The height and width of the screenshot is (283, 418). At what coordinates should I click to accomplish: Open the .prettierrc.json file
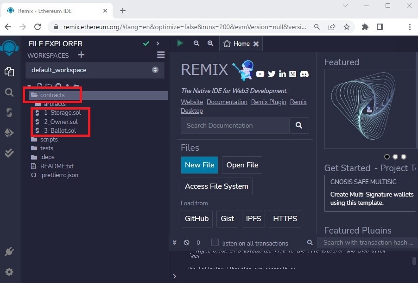coord(59,175)
